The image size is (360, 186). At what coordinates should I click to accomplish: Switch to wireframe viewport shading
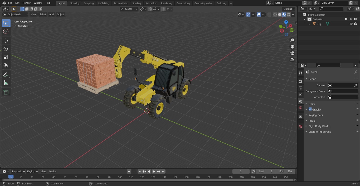[275, 15]
